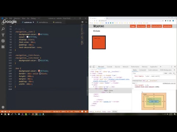The height and width of the screenshot is (132, 177).
Task: Click the #211F20 swatch on line 103
Action: tap(39, 60)
